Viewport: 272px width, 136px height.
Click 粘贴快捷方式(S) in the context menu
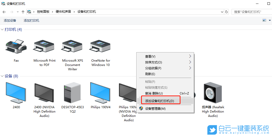click(x=165, y=87)
